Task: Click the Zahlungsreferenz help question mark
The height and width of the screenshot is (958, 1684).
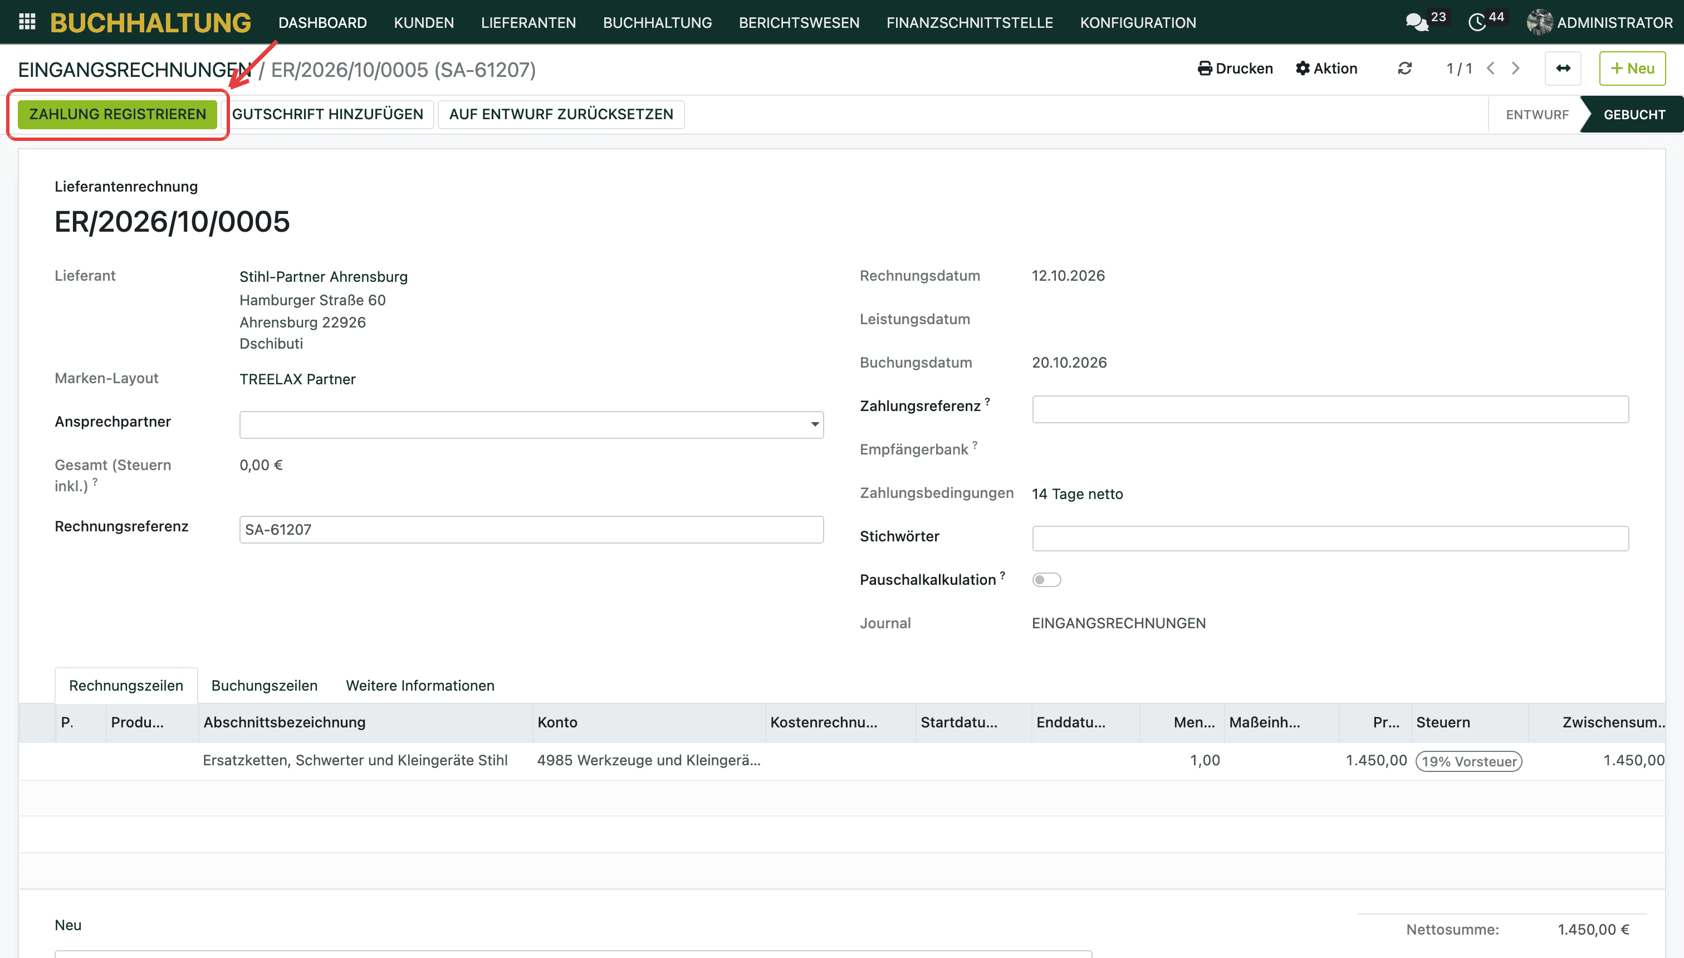Action: [x=987, y=402]
